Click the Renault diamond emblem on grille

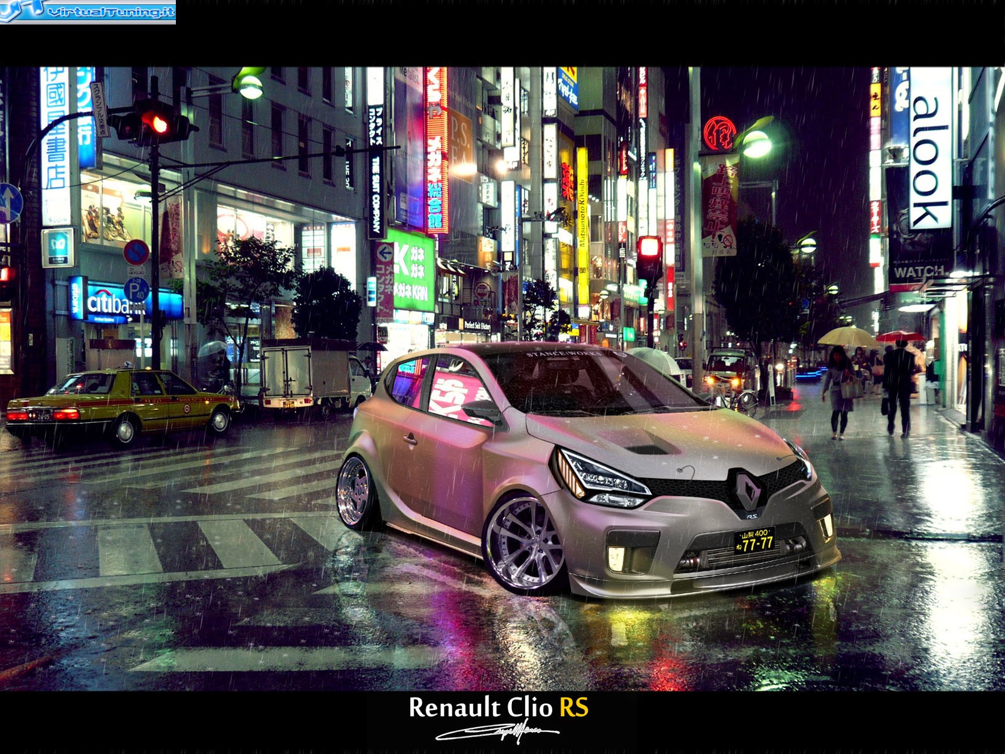749,490
